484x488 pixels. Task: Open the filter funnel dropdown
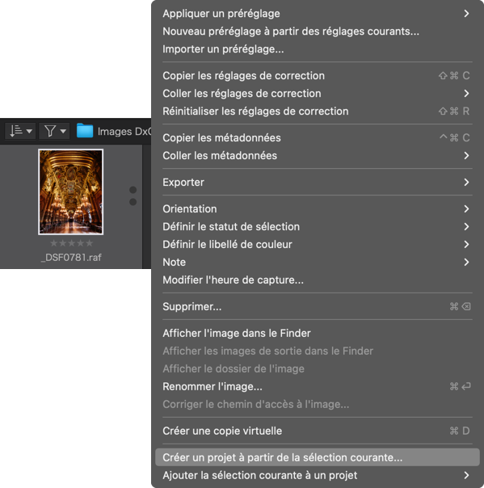pyautogui.click(x=54, y=131)
